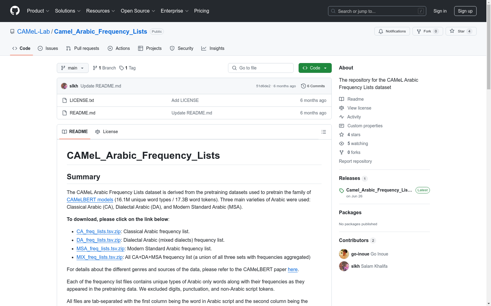Click the 'here' paper link
The height and width of the screenshot is (306, 491).
293,269
